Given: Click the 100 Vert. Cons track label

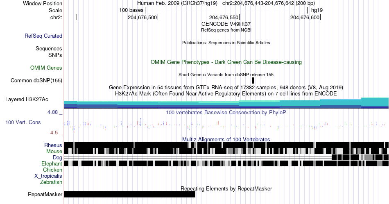Looking at the screenshot, I should (23, 122).
